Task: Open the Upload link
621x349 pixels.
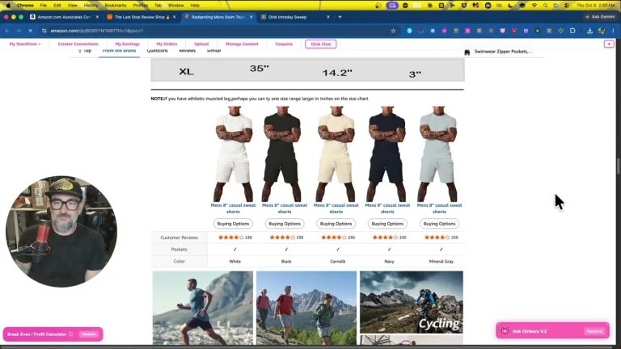Action: (201, 44)
